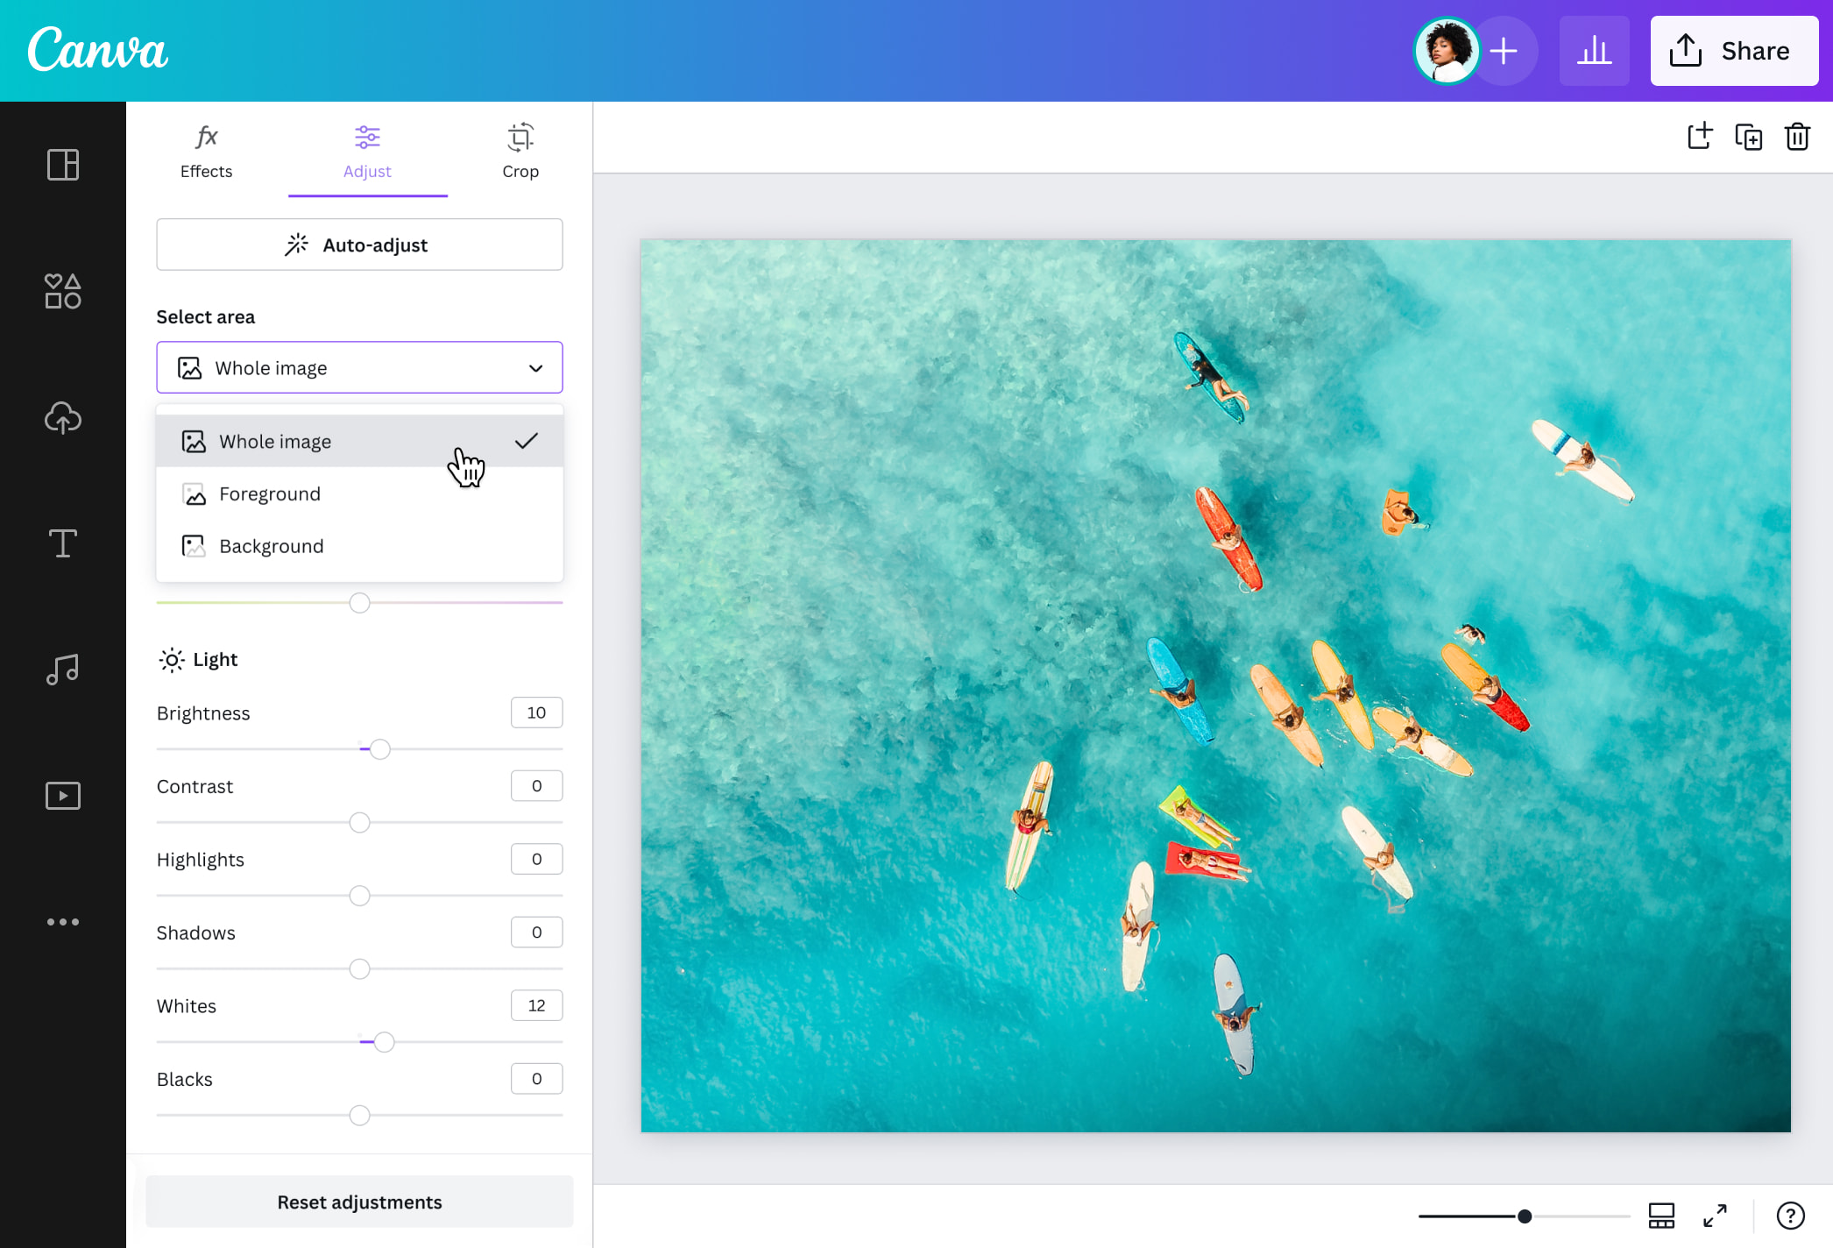This screenshot has width=1833, height=1248.
Task: Click the Elements sidebar icon
Action: pos(62,291)
